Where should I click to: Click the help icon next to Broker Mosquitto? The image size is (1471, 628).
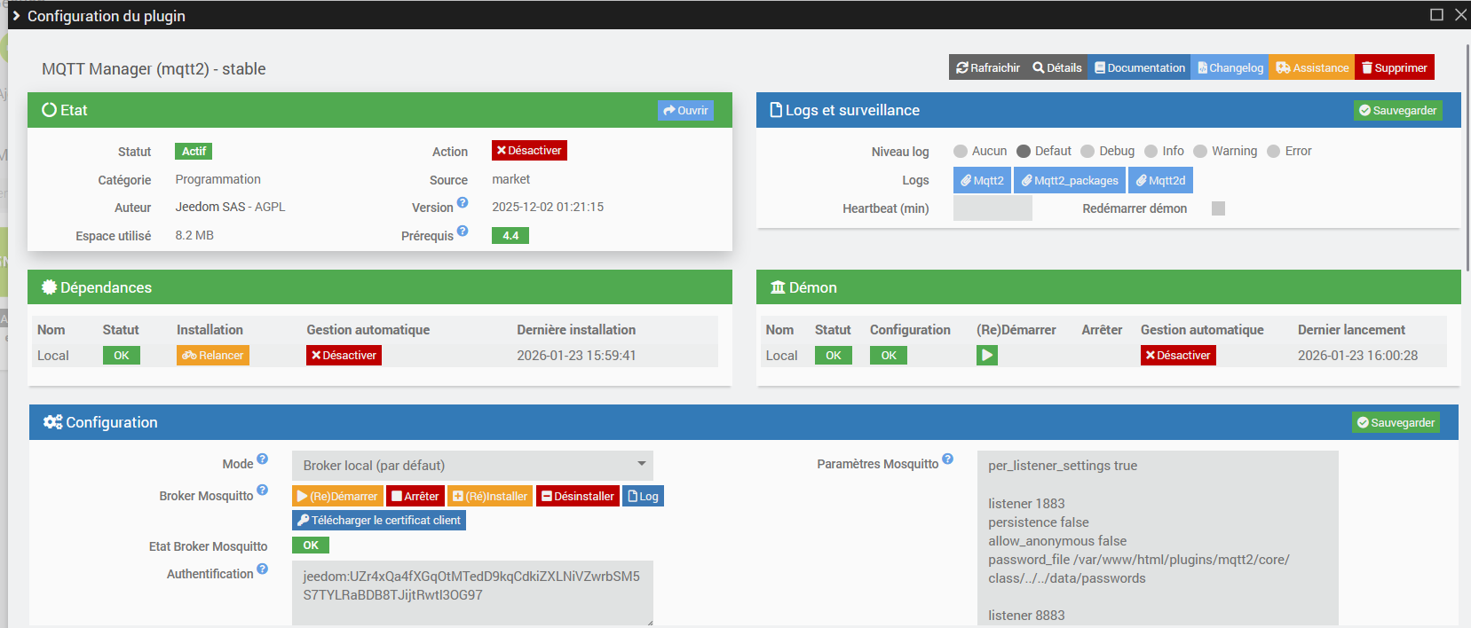point(262,490)
